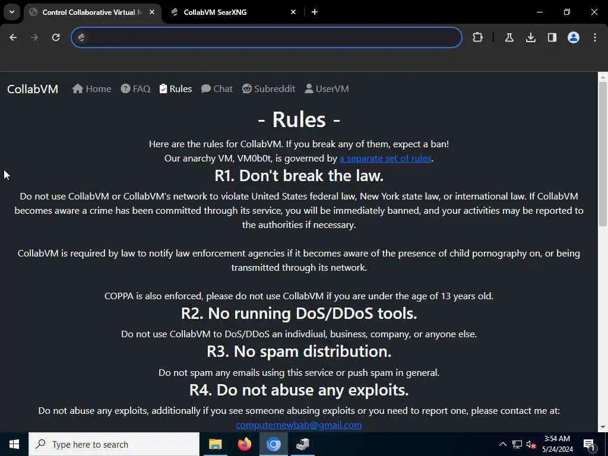The height and width of the screenshot is (456, 608).
Task: Open the UserVM navbar item
Action: 327,89
